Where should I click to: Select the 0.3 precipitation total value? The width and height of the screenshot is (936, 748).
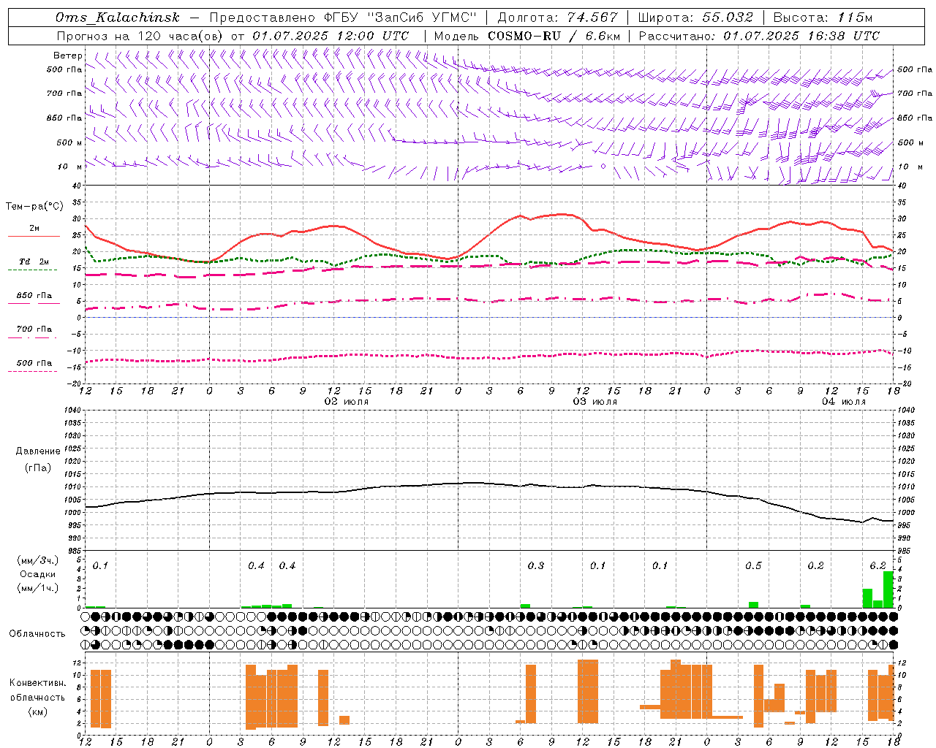pyautogui.click(x=536, y=565)
